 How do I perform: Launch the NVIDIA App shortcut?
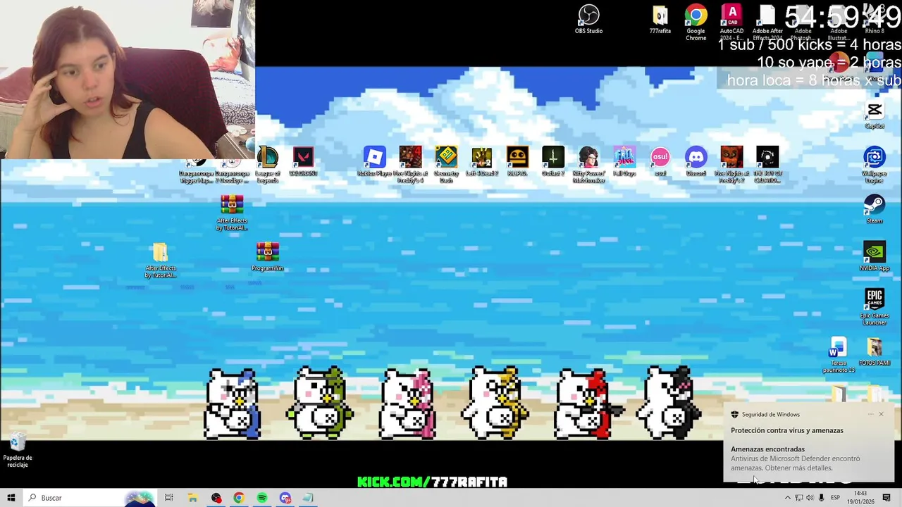click(x=875, y=256)
